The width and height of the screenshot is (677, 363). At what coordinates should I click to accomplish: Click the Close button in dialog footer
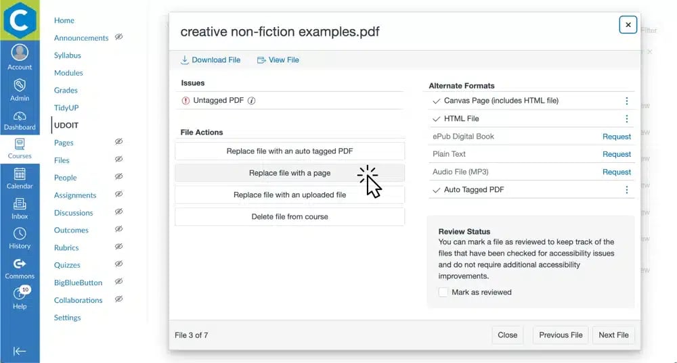(507, 335)
